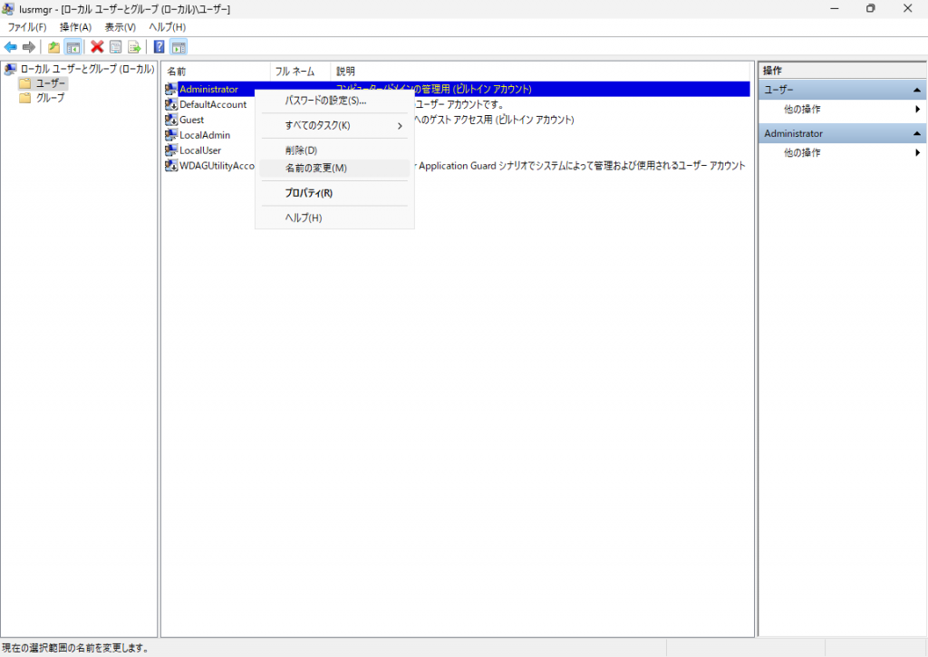
Task: Click the red X delete toolbar icon
Action: [x=98, y=47]
